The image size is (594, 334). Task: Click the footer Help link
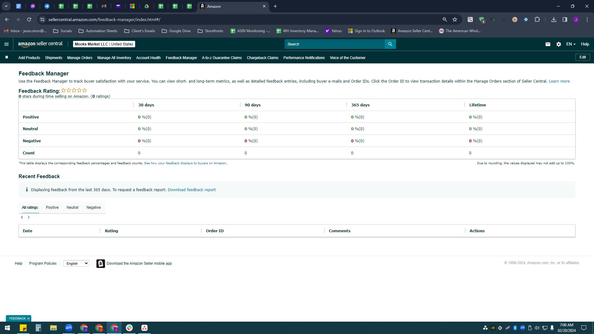click(19, 263)
